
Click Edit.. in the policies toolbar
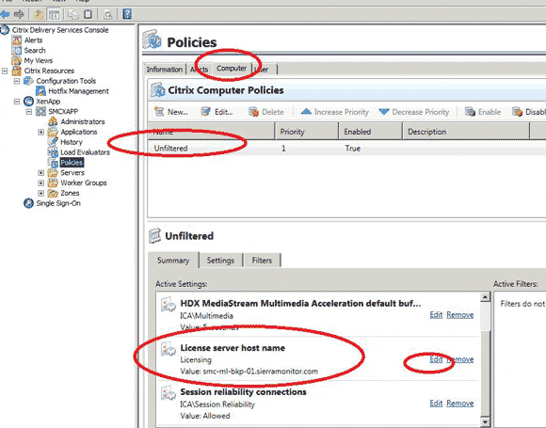217,112
